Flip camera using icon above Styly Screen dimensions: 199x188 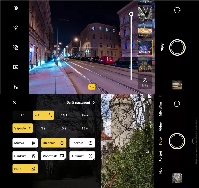pyautogui.click(x=177, y=10)
